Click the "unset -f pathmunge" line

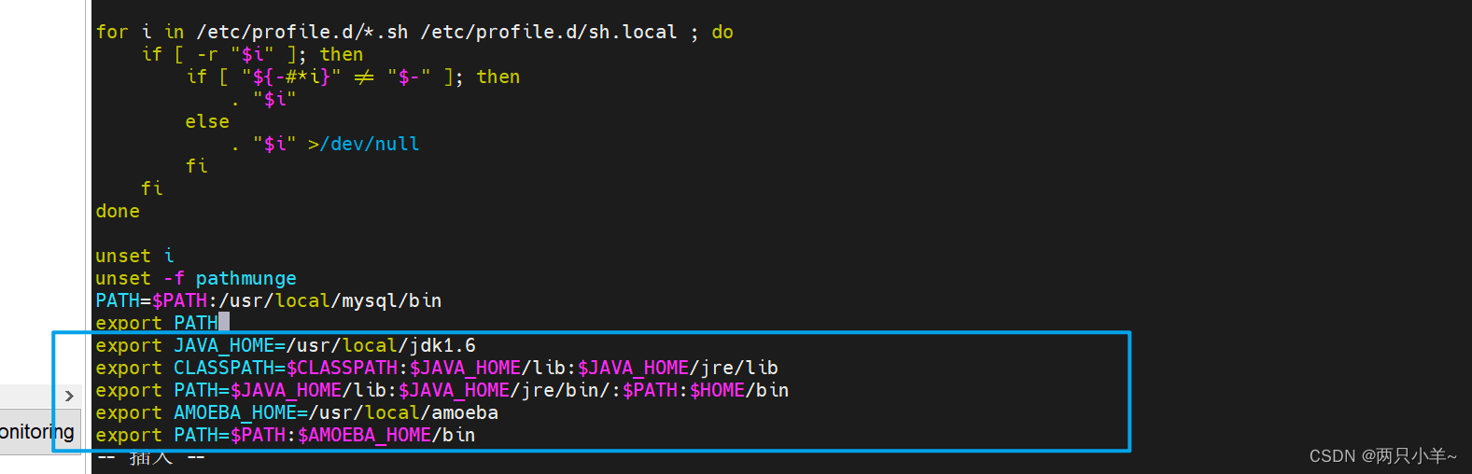click(195, 278)
